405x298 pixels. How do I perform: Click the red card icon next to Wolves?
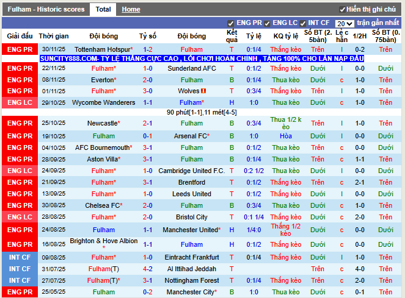pos(203,91)
